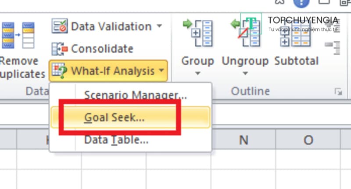The width and height of the screenshot is (351, 189).
Task: Open the Outline group dialog launcher
Action: coord(338,91)
